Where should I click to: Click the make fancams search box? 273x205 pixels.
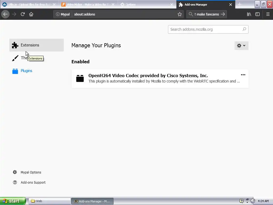(207, 14)
